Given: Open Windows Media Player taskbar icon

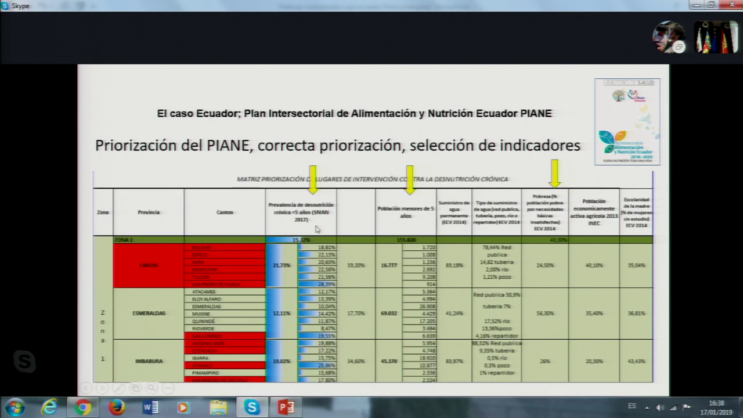Looking at the screenshot, I should pyautogui.click(x=183, y=408).
